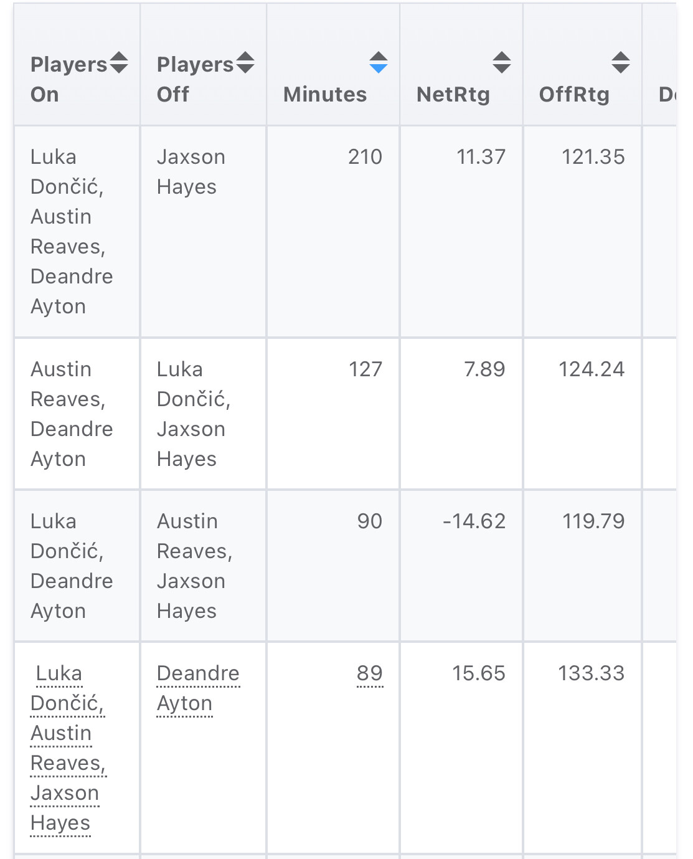The height and width of the screenshot is (859, 693).
Task: Sort by OffRtg column header text
Action: 574,95
